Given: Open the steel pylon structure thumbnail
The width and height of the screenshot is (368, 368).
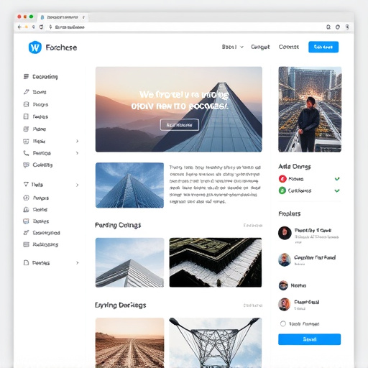Looking at the screenshot, I should point(216,343).
